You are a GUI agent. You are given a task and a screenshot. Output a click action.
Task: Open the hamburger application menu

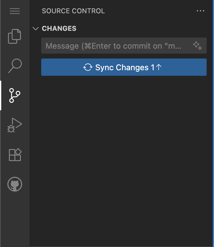pos(15,11)
